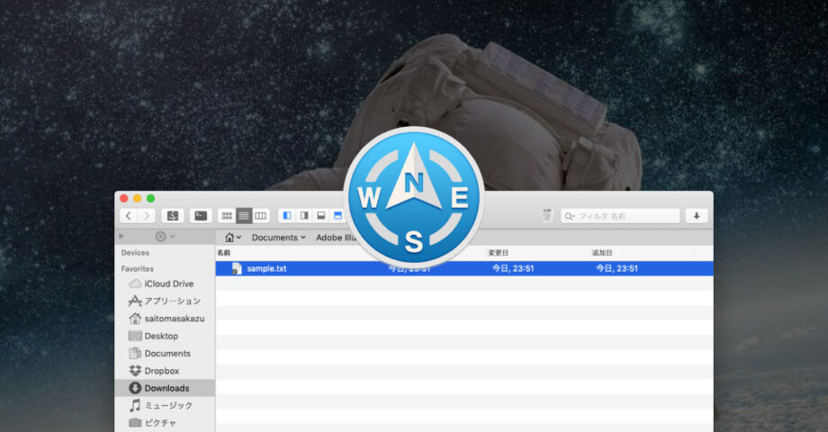This screenshot has height=432, width=828.
Task: Open the Finder icon button in toolbar
Action: (172, 216)
